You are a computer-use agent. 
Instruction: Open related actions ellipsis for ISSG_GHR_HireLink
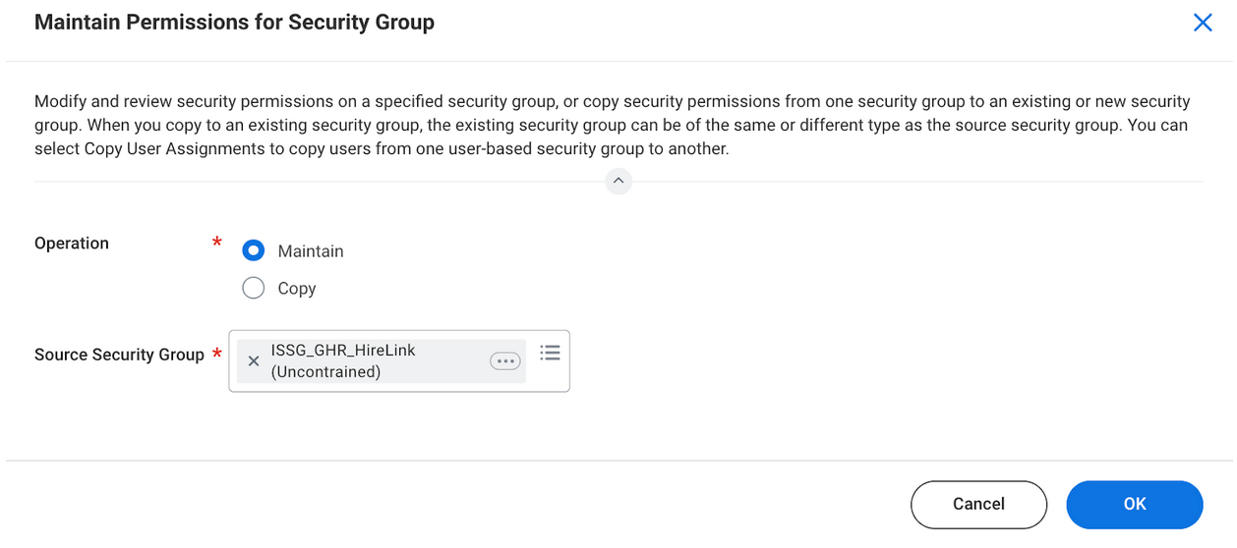click(x=505, y=361)
